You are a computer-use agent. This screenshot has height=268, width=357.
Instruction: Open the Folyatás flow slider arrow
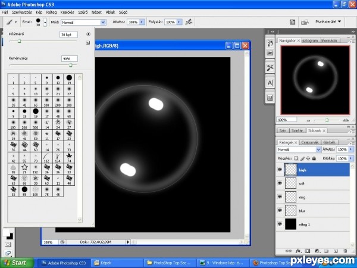tap(179, 22)
